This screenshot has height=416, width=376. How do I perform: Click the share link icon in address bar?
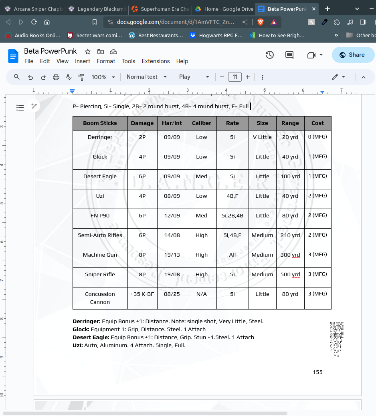[245, 22]
